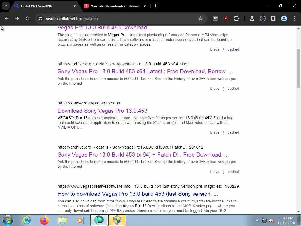Open Windows Explorer folder on taskbar

[x=63, y=220]
